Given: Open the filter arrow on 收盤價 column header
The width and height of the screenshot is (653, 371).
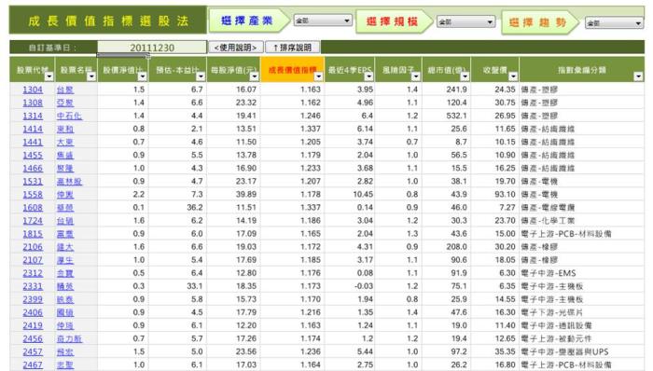Looking at the screenshot, I should pyautogui.click(x=513, y=76).
